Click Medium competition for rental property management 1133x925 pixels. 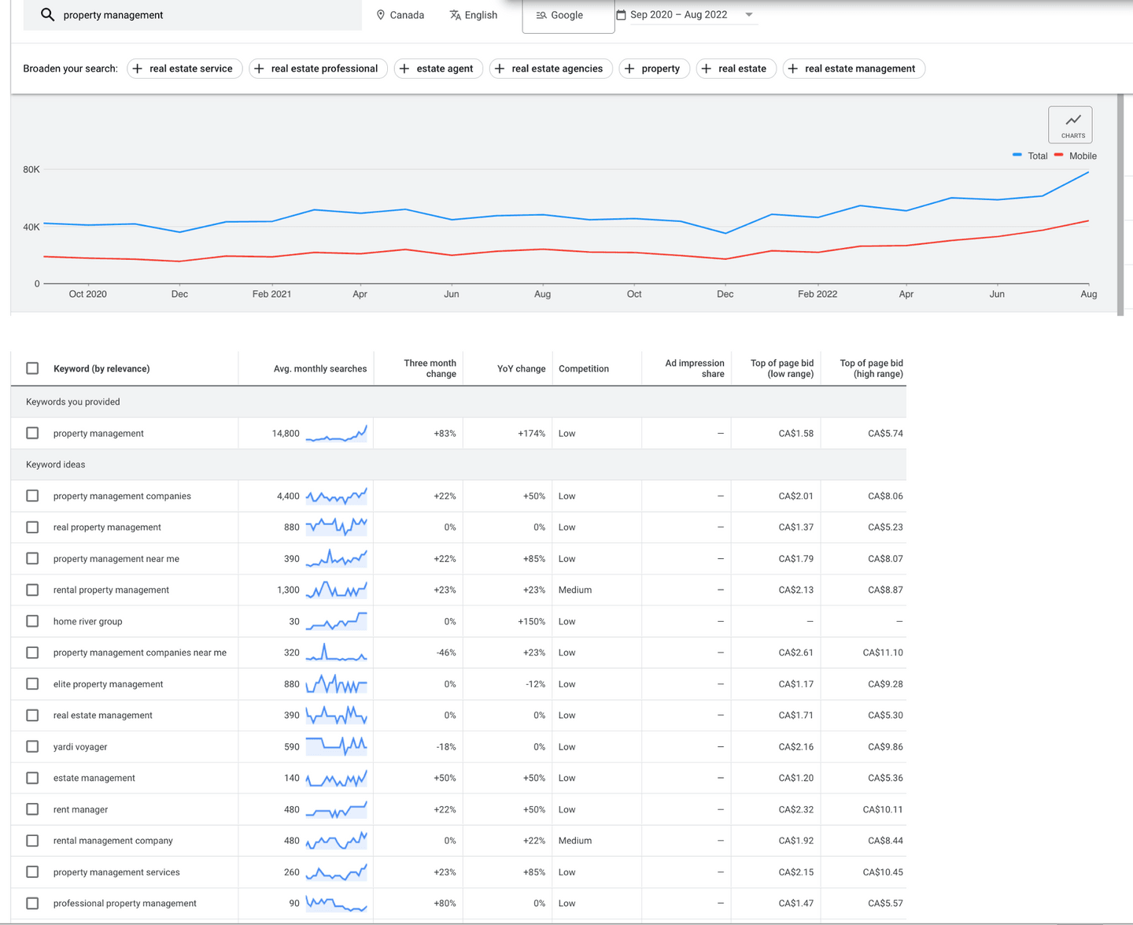[x=575, y=590]
